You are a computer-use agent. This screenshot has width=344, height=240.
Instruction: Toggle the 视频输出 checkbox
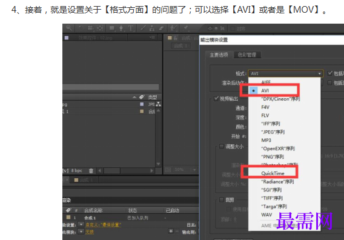[x=216, y=98]
